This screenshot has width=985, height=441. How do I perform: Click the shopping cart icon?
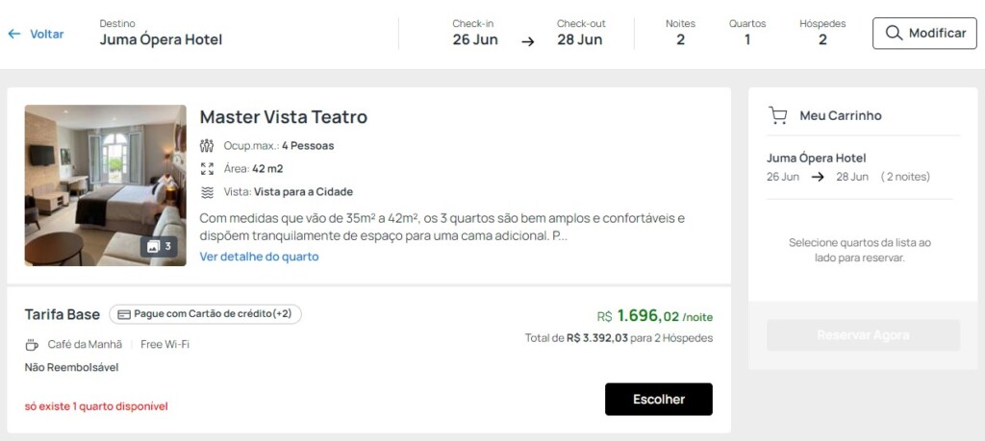pyautogui.click(x=778, y=115)
